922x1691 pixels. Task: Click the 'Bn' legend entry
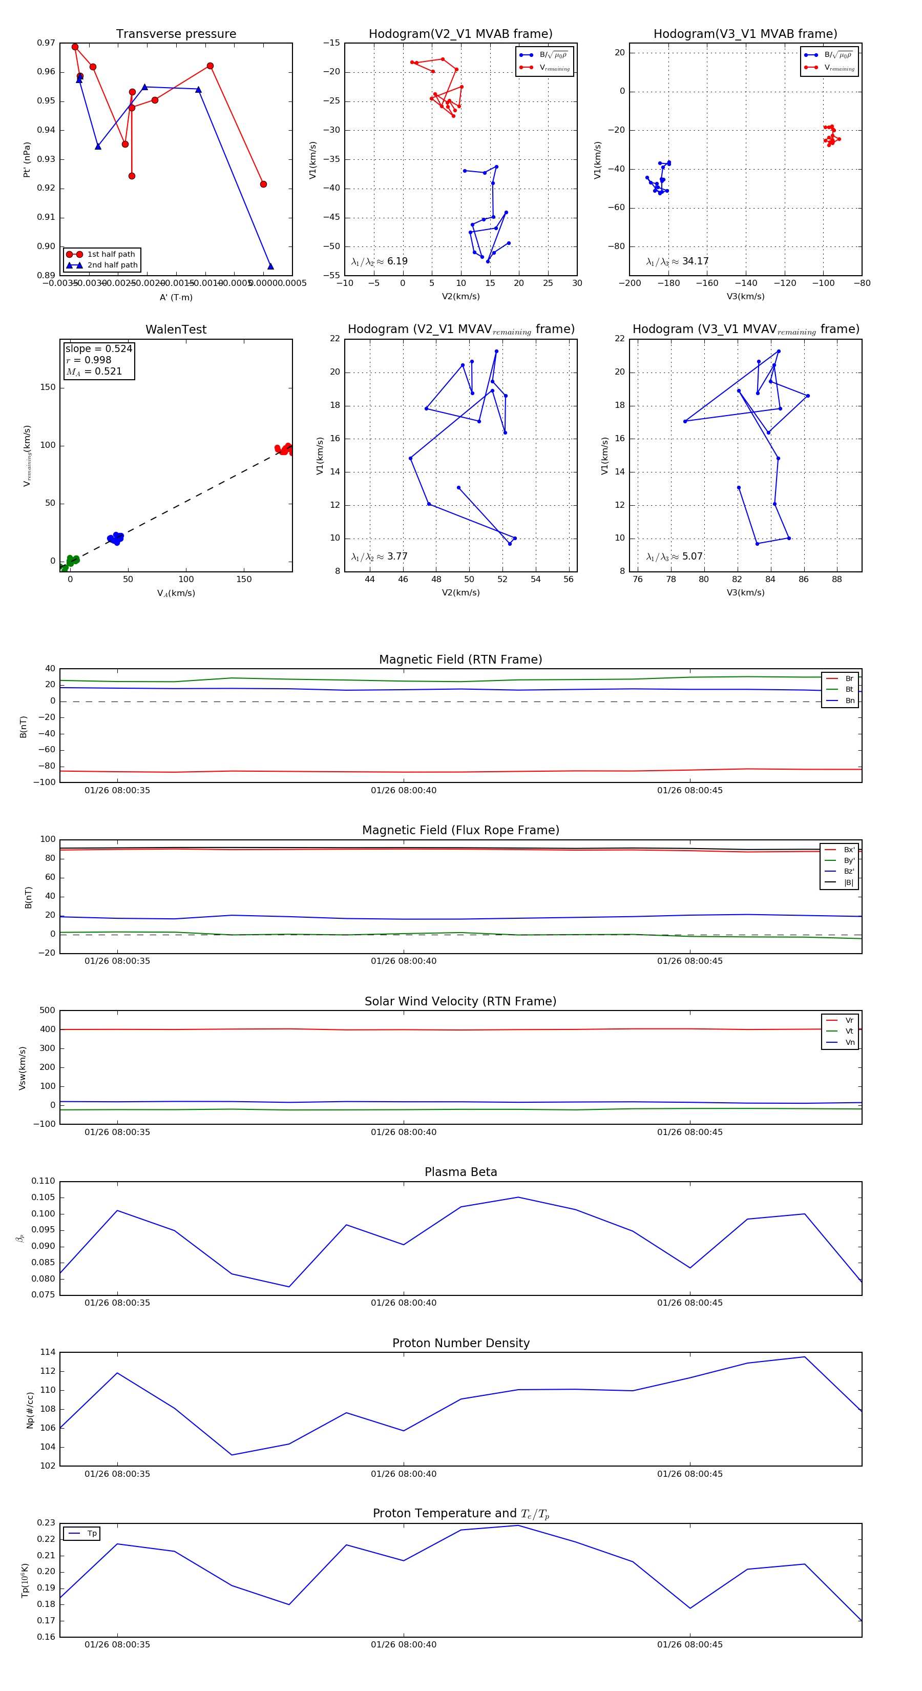pyautogui.click(x=840, y=700)
